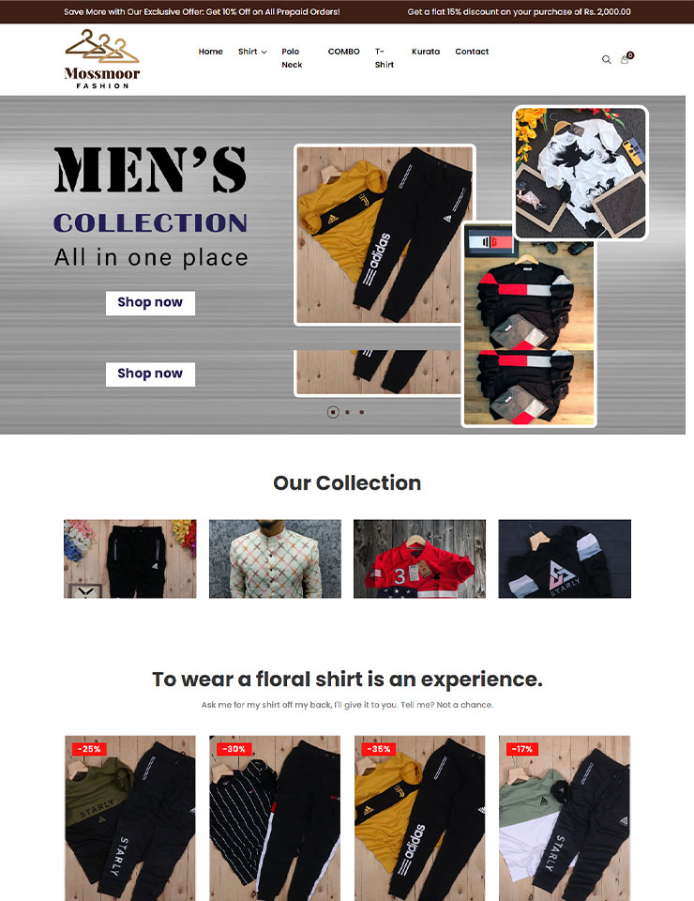Select the first carousel slide dot
The image size is (694, 901).
(333, 412)
